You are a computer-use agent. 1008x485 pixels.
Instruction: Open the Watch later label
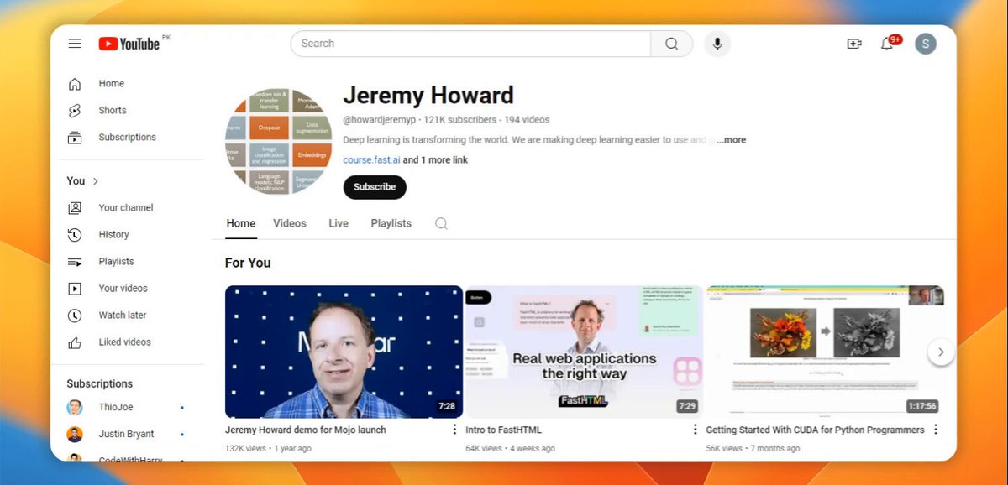click(123, 316)
